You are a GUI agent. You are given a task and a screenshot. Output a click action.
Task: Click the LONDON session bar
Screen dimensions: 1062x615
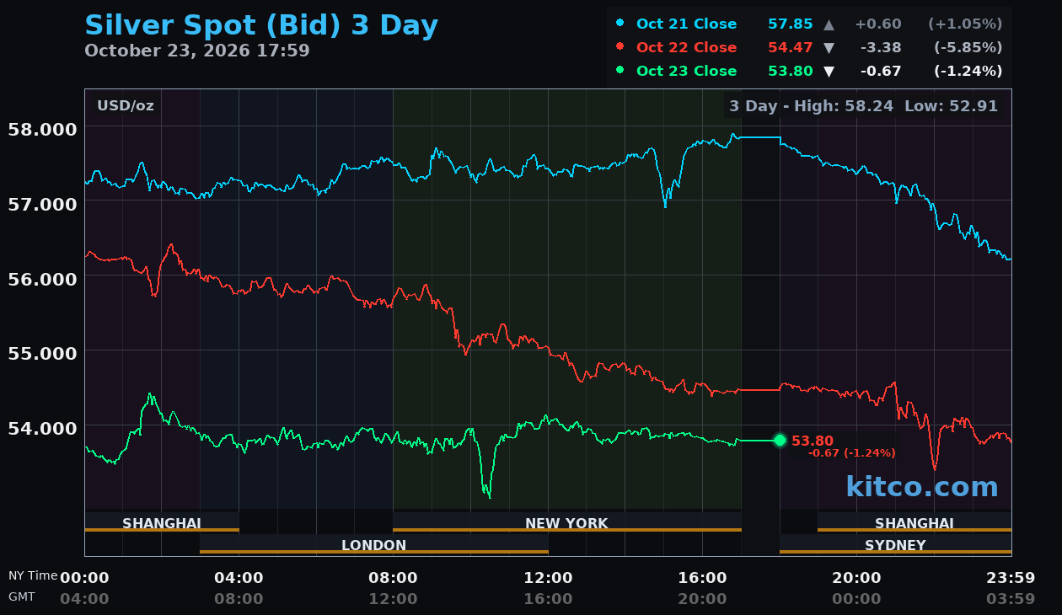point(374,544)
